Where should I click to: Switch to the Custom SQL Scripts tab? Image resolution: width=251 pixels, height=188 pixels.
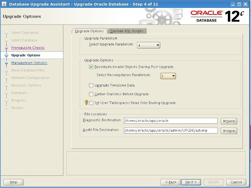coord(127,31)
